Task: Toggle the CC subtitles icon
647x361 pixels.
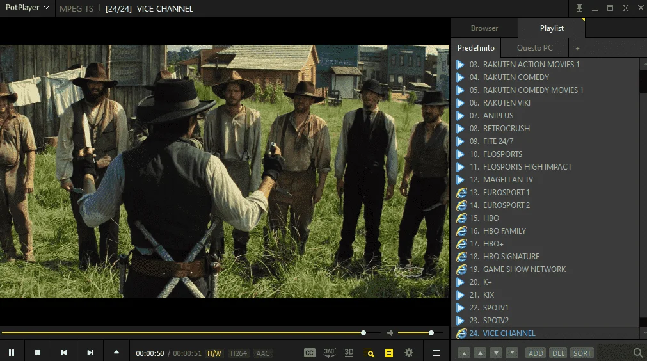Action: (310, 353)
